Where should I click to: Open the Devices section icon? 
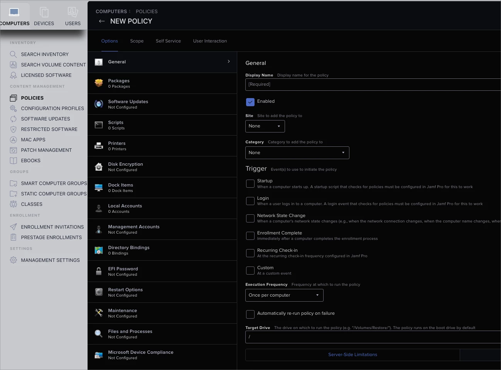coord(44,12)
